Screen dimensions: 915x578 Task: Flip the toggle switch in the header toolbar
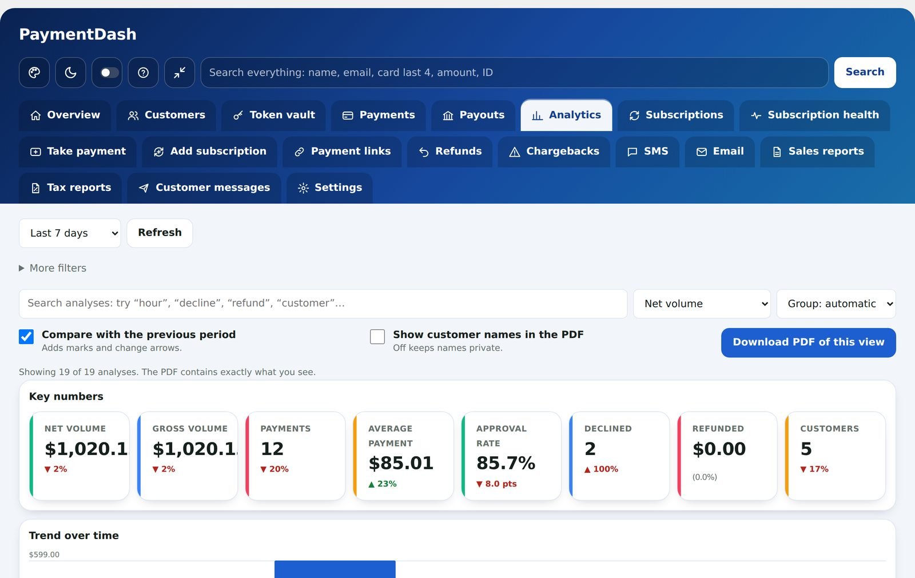point(107,73)
